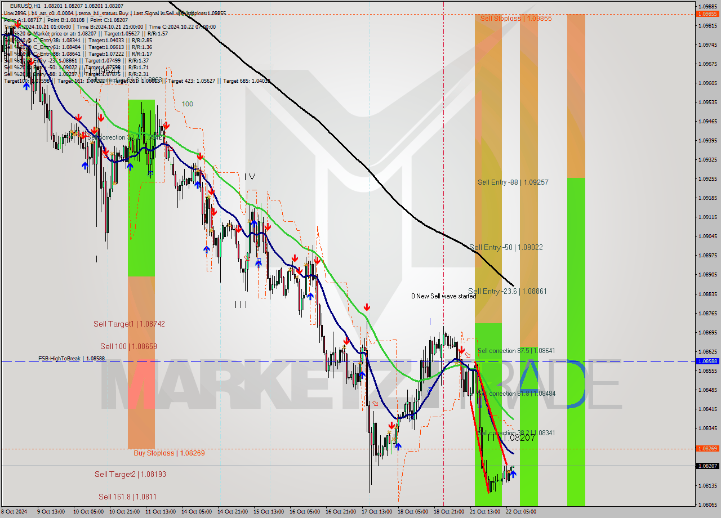This screenshot has height=518, width=721.
Task: Click the large 1.08207 price label on chart
Action: point(519,437)
